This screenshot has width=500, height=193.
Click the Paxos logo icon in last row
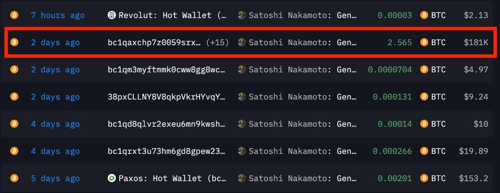coord(112,178)
